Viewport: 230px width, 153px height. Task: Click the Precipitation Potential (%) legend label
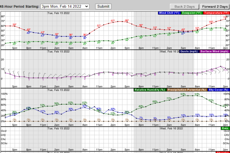[x=187, y=90]
